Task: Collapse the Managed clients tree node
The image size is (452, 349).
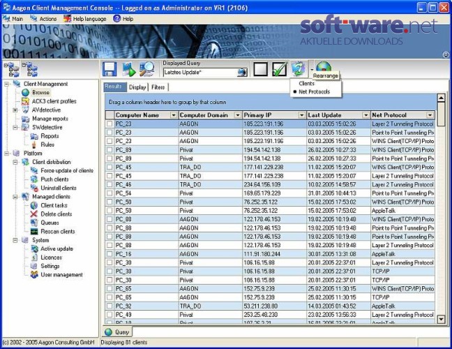Action: pyautogui.click(x=15, y=197)
